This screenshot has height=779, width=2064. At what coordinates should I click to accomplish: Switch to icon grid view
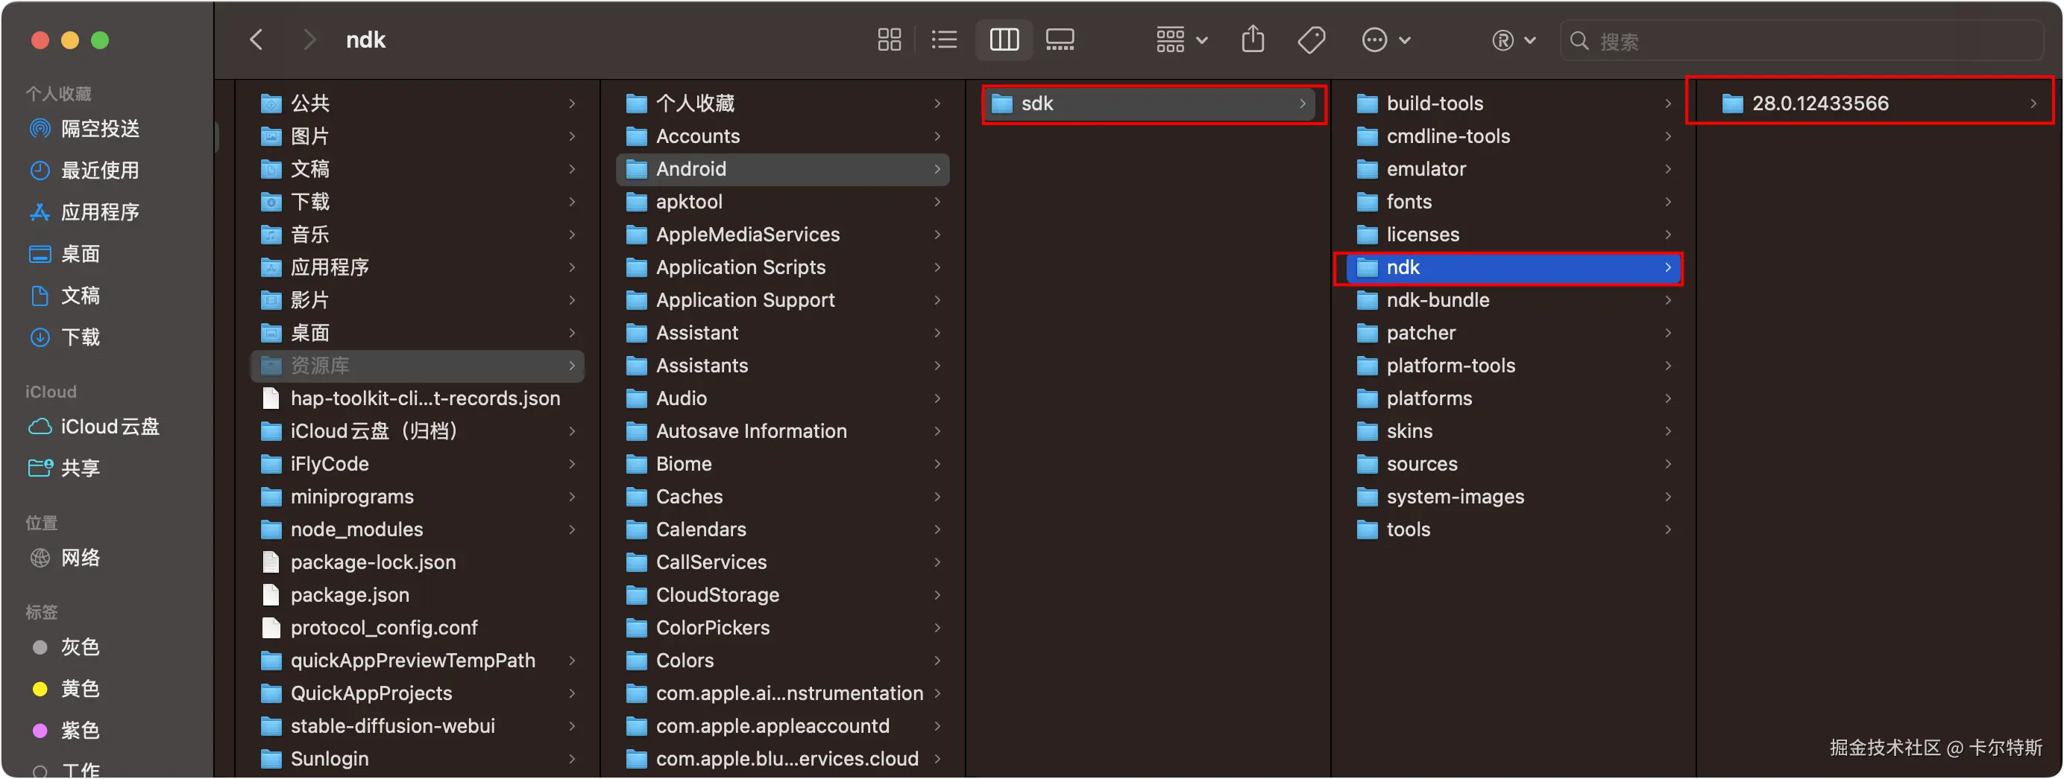click(x=889, y=39)
